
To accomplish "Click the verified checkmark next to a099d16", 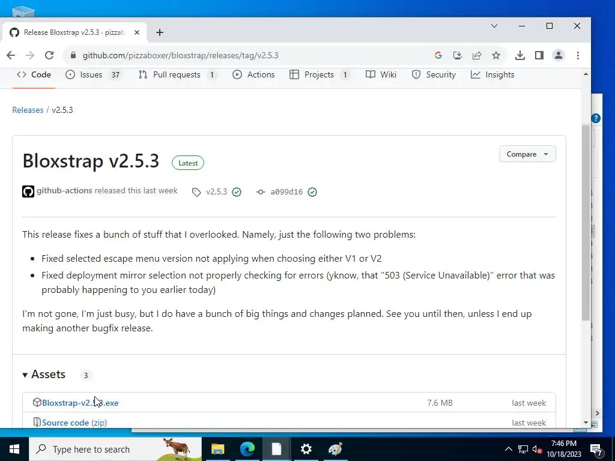I will point(312,192).
